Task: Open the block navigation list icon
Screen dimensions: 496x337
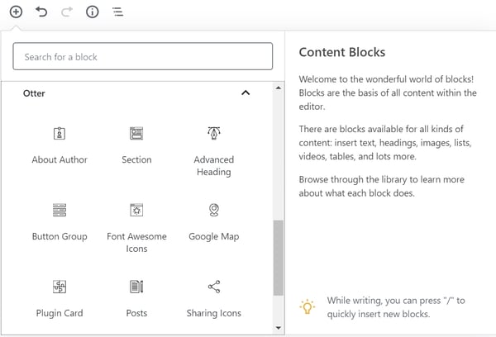Action: [x=118, y=12]
